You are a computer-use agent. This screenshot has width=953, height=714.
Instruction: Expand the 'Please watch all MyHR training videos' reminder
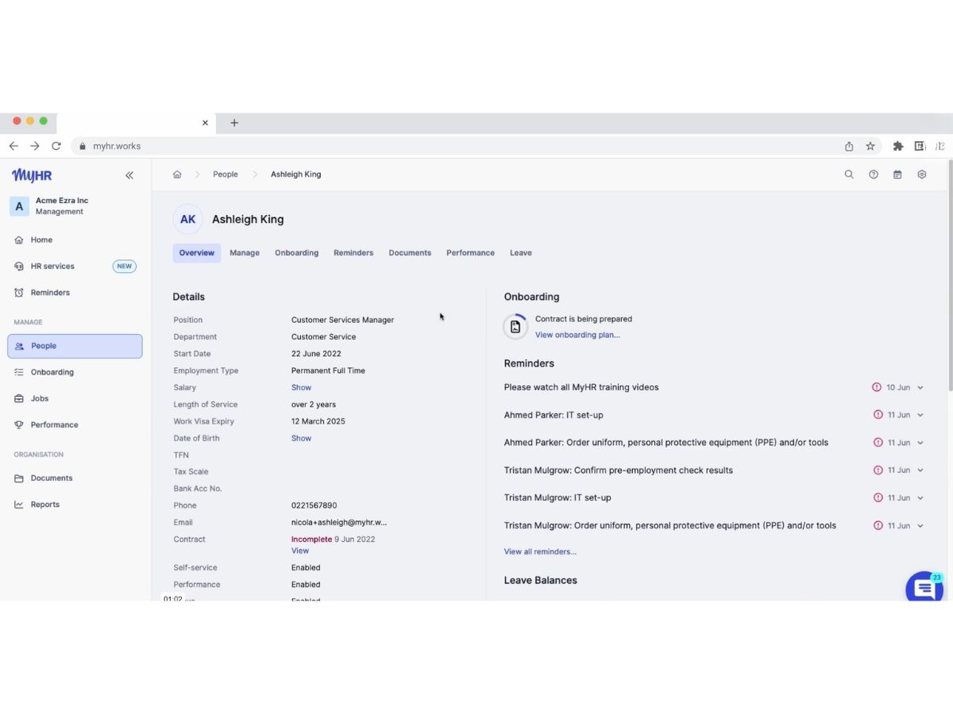click(920, 388)
